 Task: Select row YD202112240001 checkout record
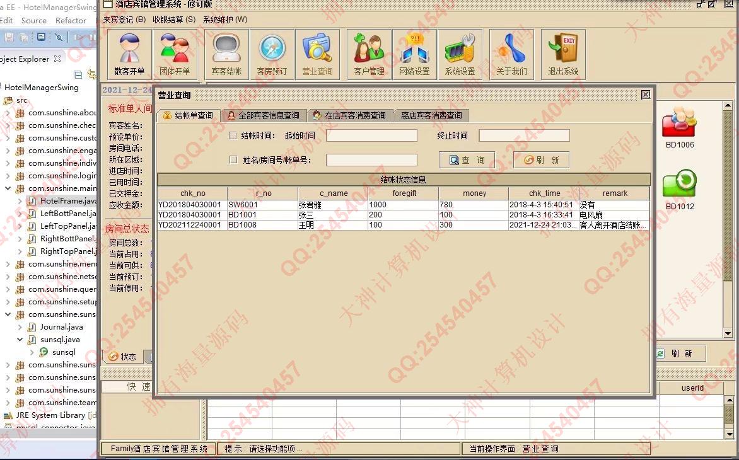pos(404,225)
